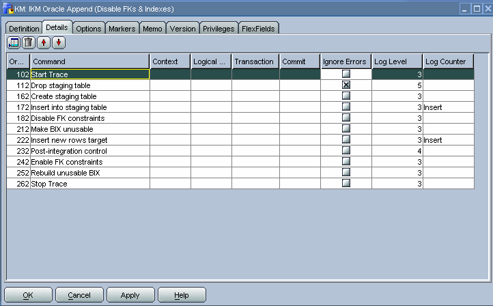The width and height of the screenshot is (493, 306).
Task: Open the Markers tab
Action: tap(122, 28)
